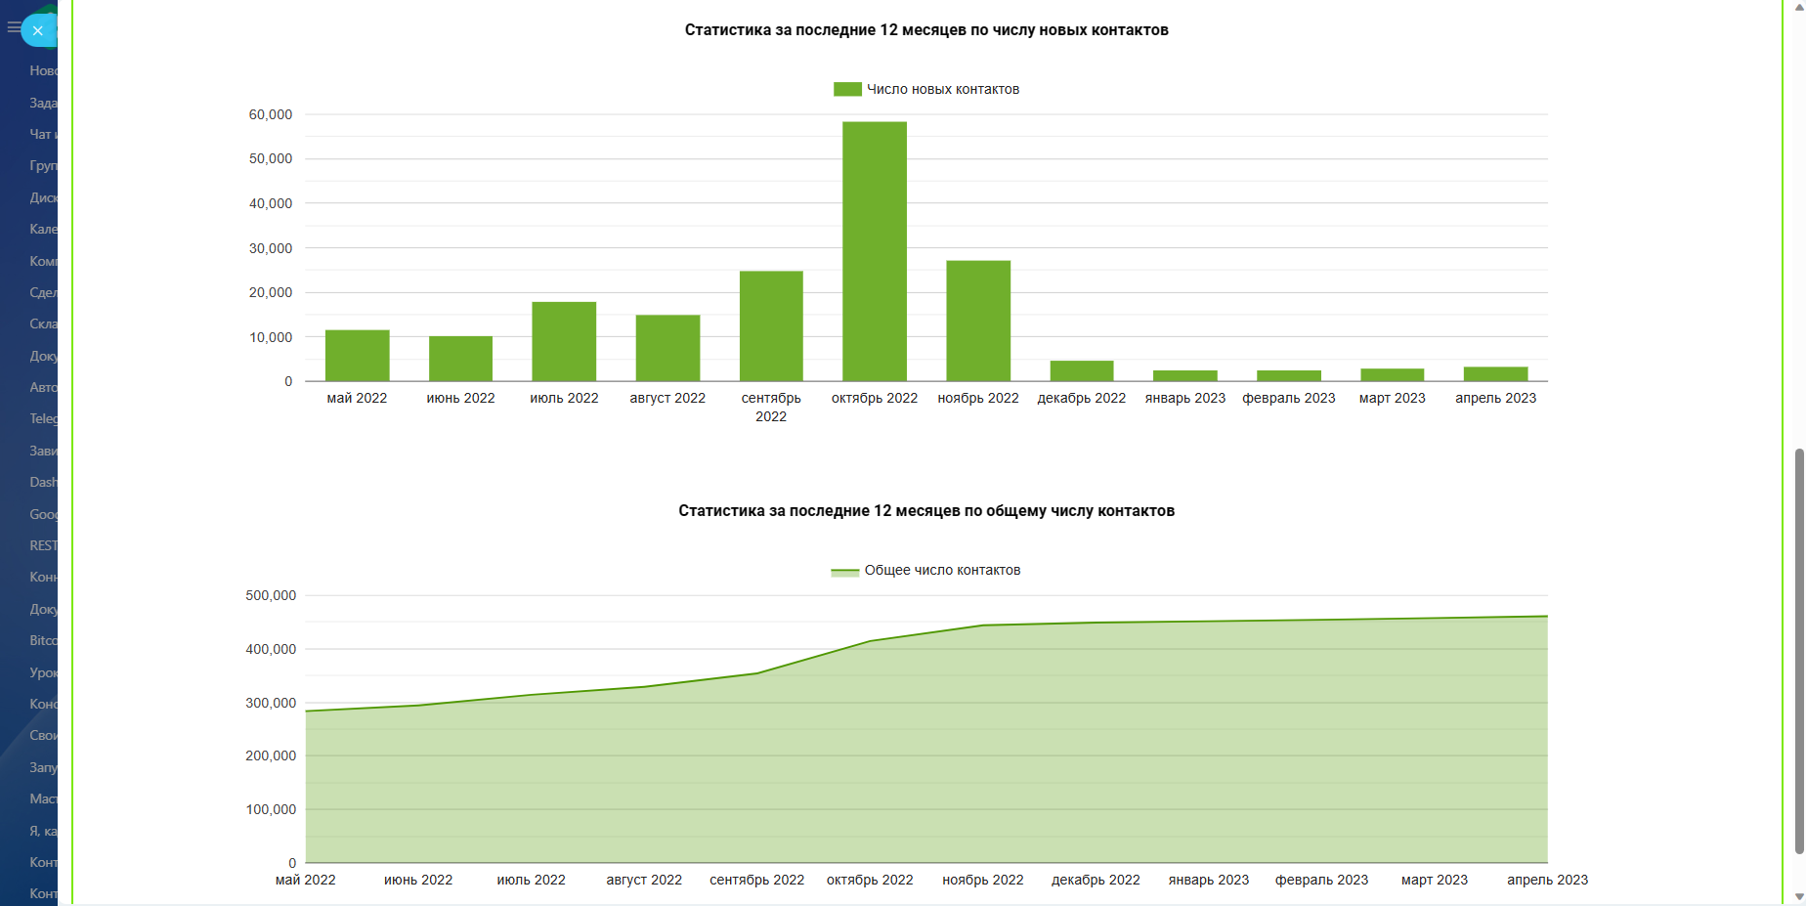Click 'октябрь 2022' label under the bar chart
This screenshot has height=906, width=1806.
pos(875,398)
